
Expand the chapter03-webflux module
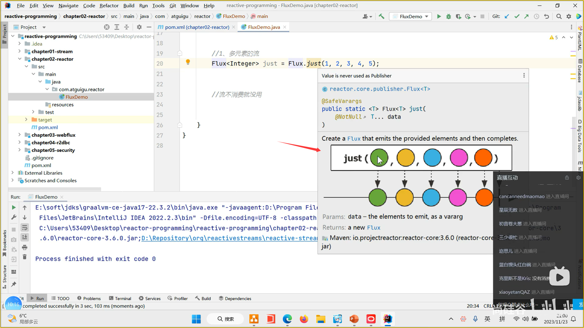point(19,135)
